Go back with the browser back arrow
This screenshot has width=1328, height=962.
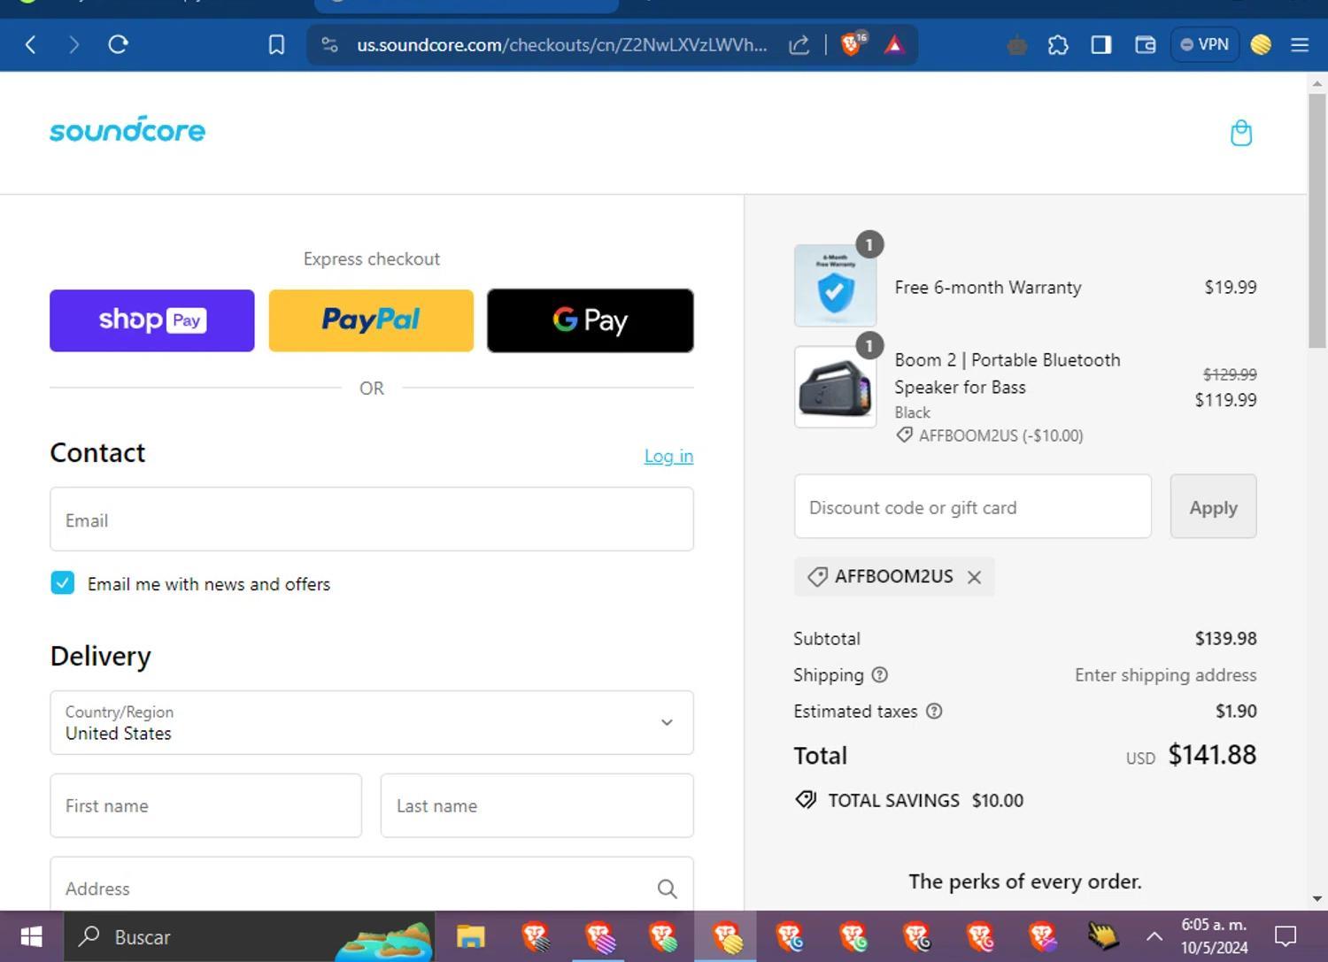tap(31, 44)
